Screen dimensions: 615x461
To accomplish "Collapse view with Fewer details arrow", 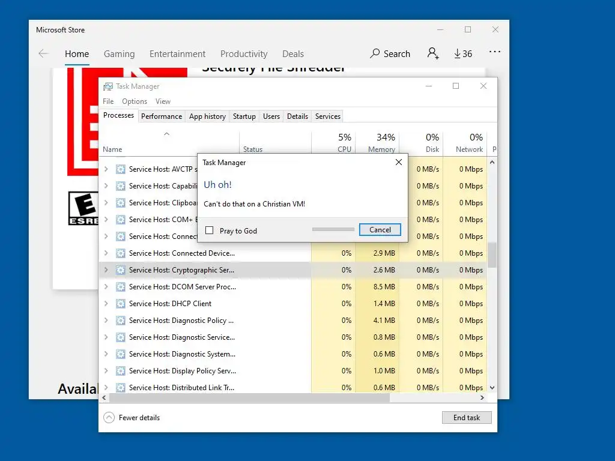I will pyautogui.click(x=109, y=418).
